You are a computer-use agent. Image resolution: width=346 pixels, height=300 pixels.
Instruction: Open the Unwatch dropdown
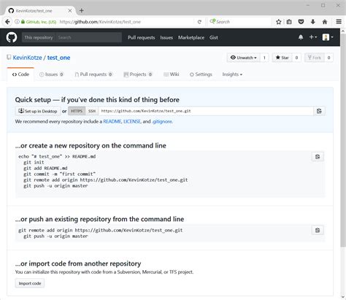click(243, 58)
